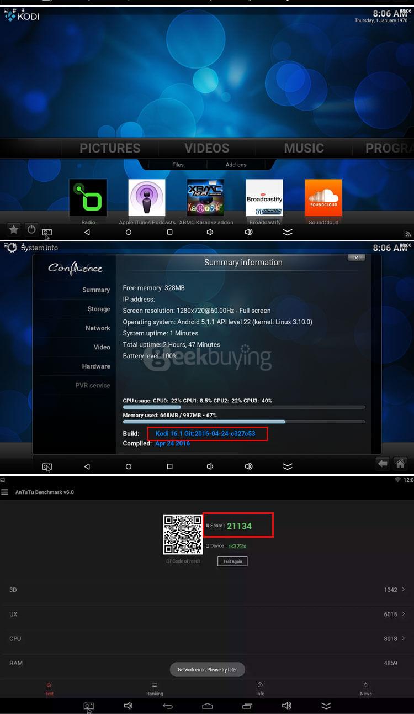Open MUSIC on Kodi home menu
Viewport: 414px width, 714px height.
pyautogui.click(x=304, y=148)
